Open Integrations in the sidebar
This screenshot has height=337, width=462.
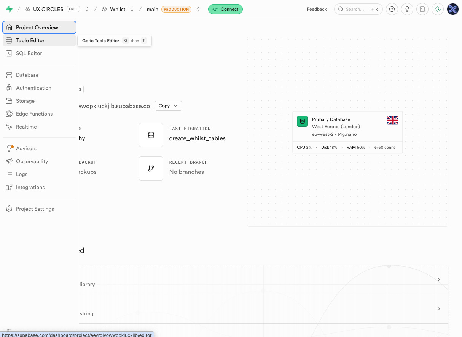(x=40, y=187)
